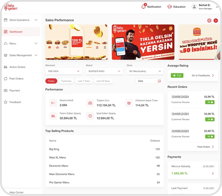Go to next banner with right arrow

click(x=216, y=21)
